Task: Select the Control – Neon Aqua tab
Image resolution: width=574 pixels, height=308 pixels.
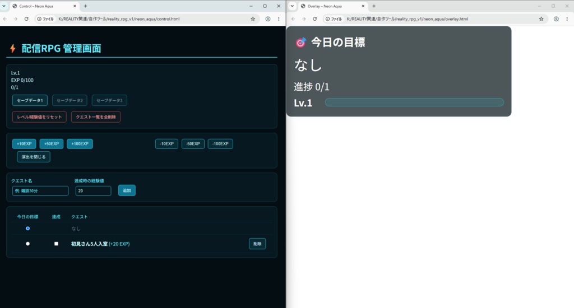Action: (43, 6)
